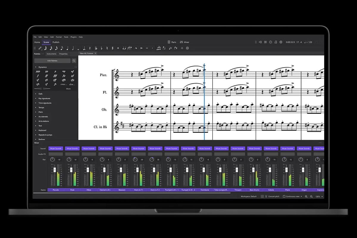Click Trombone channel volume fader
Image resolution: width=357 pixels, height=238 pixels.
pos(203,170)
